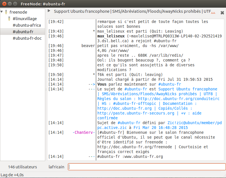
Task: Click bold max_leliseux in the join message
Action: tap(111, 36)
